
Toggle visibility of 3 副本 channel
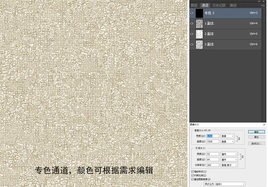click(192, 44)
